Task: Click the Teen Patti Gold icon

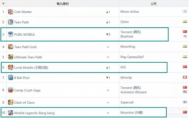Action: point(11,47)
